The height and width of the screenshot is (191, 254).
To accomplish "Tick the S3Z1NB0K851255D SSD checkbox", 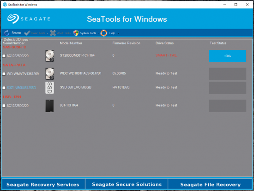I will [4, 88].
